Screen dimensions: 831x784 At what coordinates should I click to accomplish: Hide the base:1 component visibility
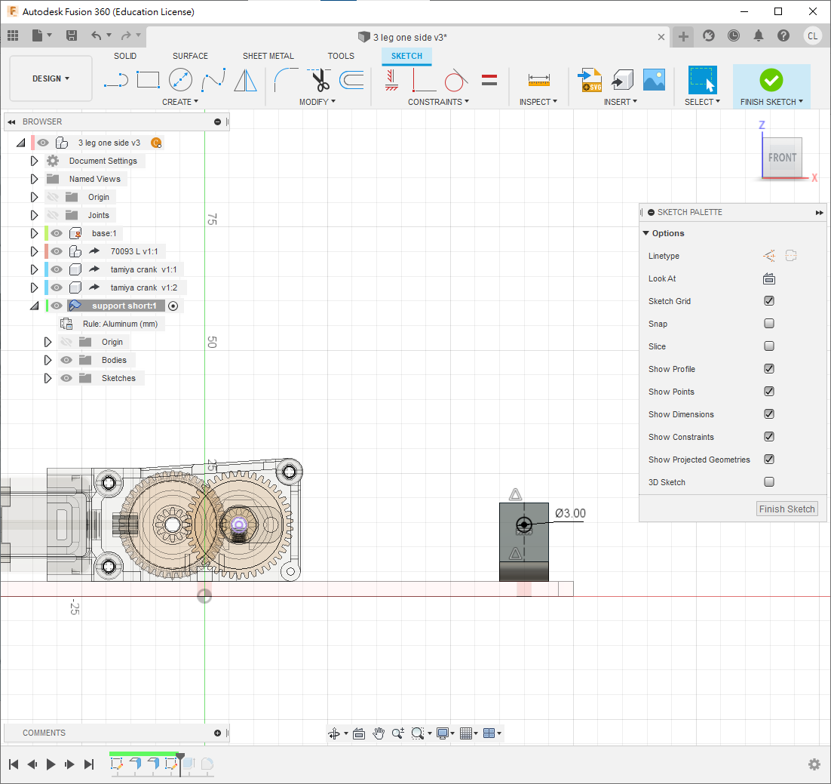coord(57,233)
